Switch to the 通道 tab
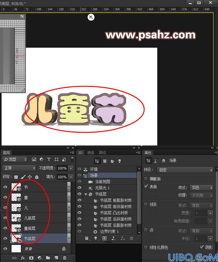Viewport: 218px width, 262px height. 91,153
